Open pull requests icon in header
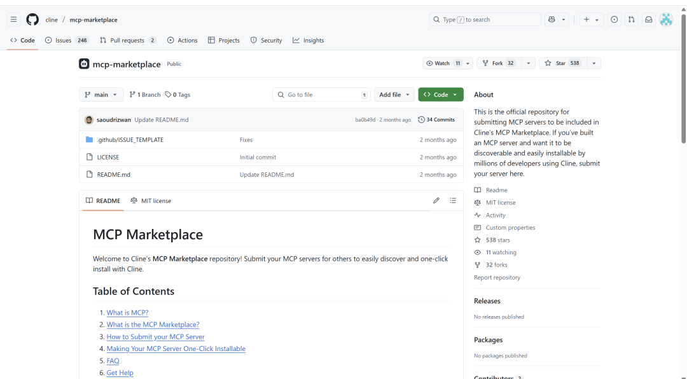 tap(632, 19)
